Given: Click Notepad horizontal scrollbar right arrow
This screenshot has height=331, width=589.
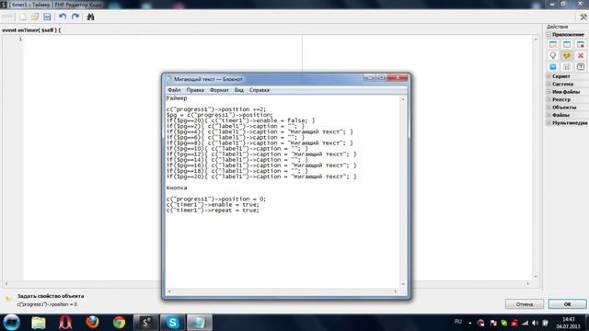Looking at the screenshot, I should coord(396,291).
